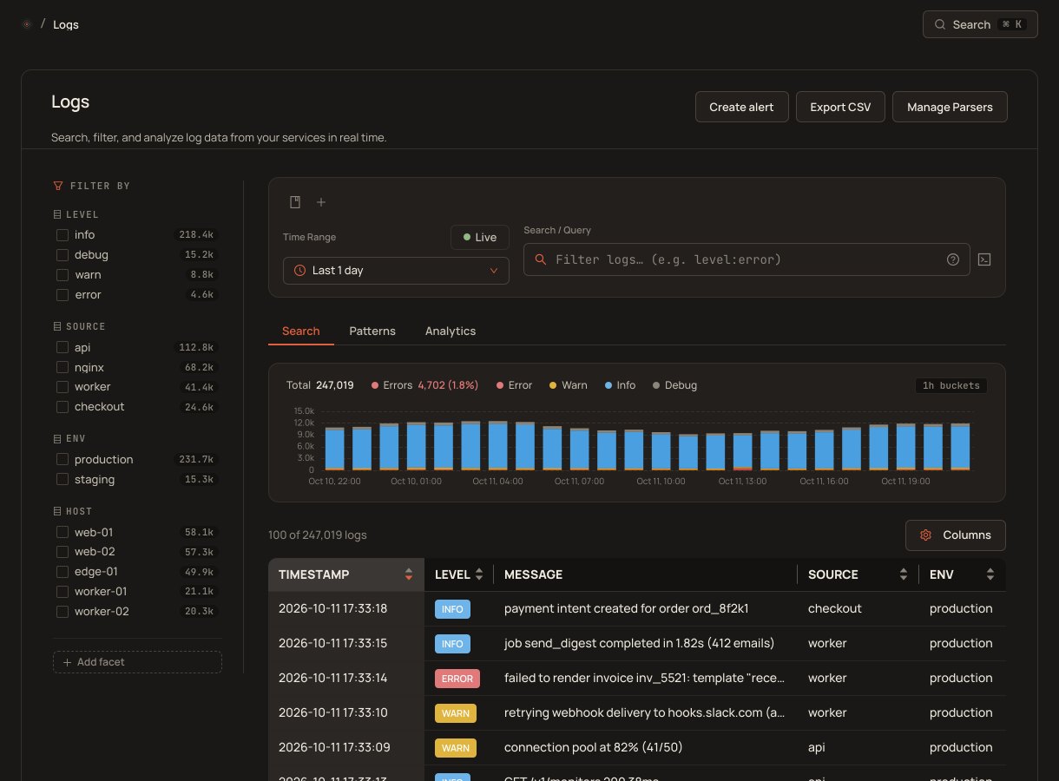Click the ENV facet group icon
The image size is (1059, 781).
57,438
